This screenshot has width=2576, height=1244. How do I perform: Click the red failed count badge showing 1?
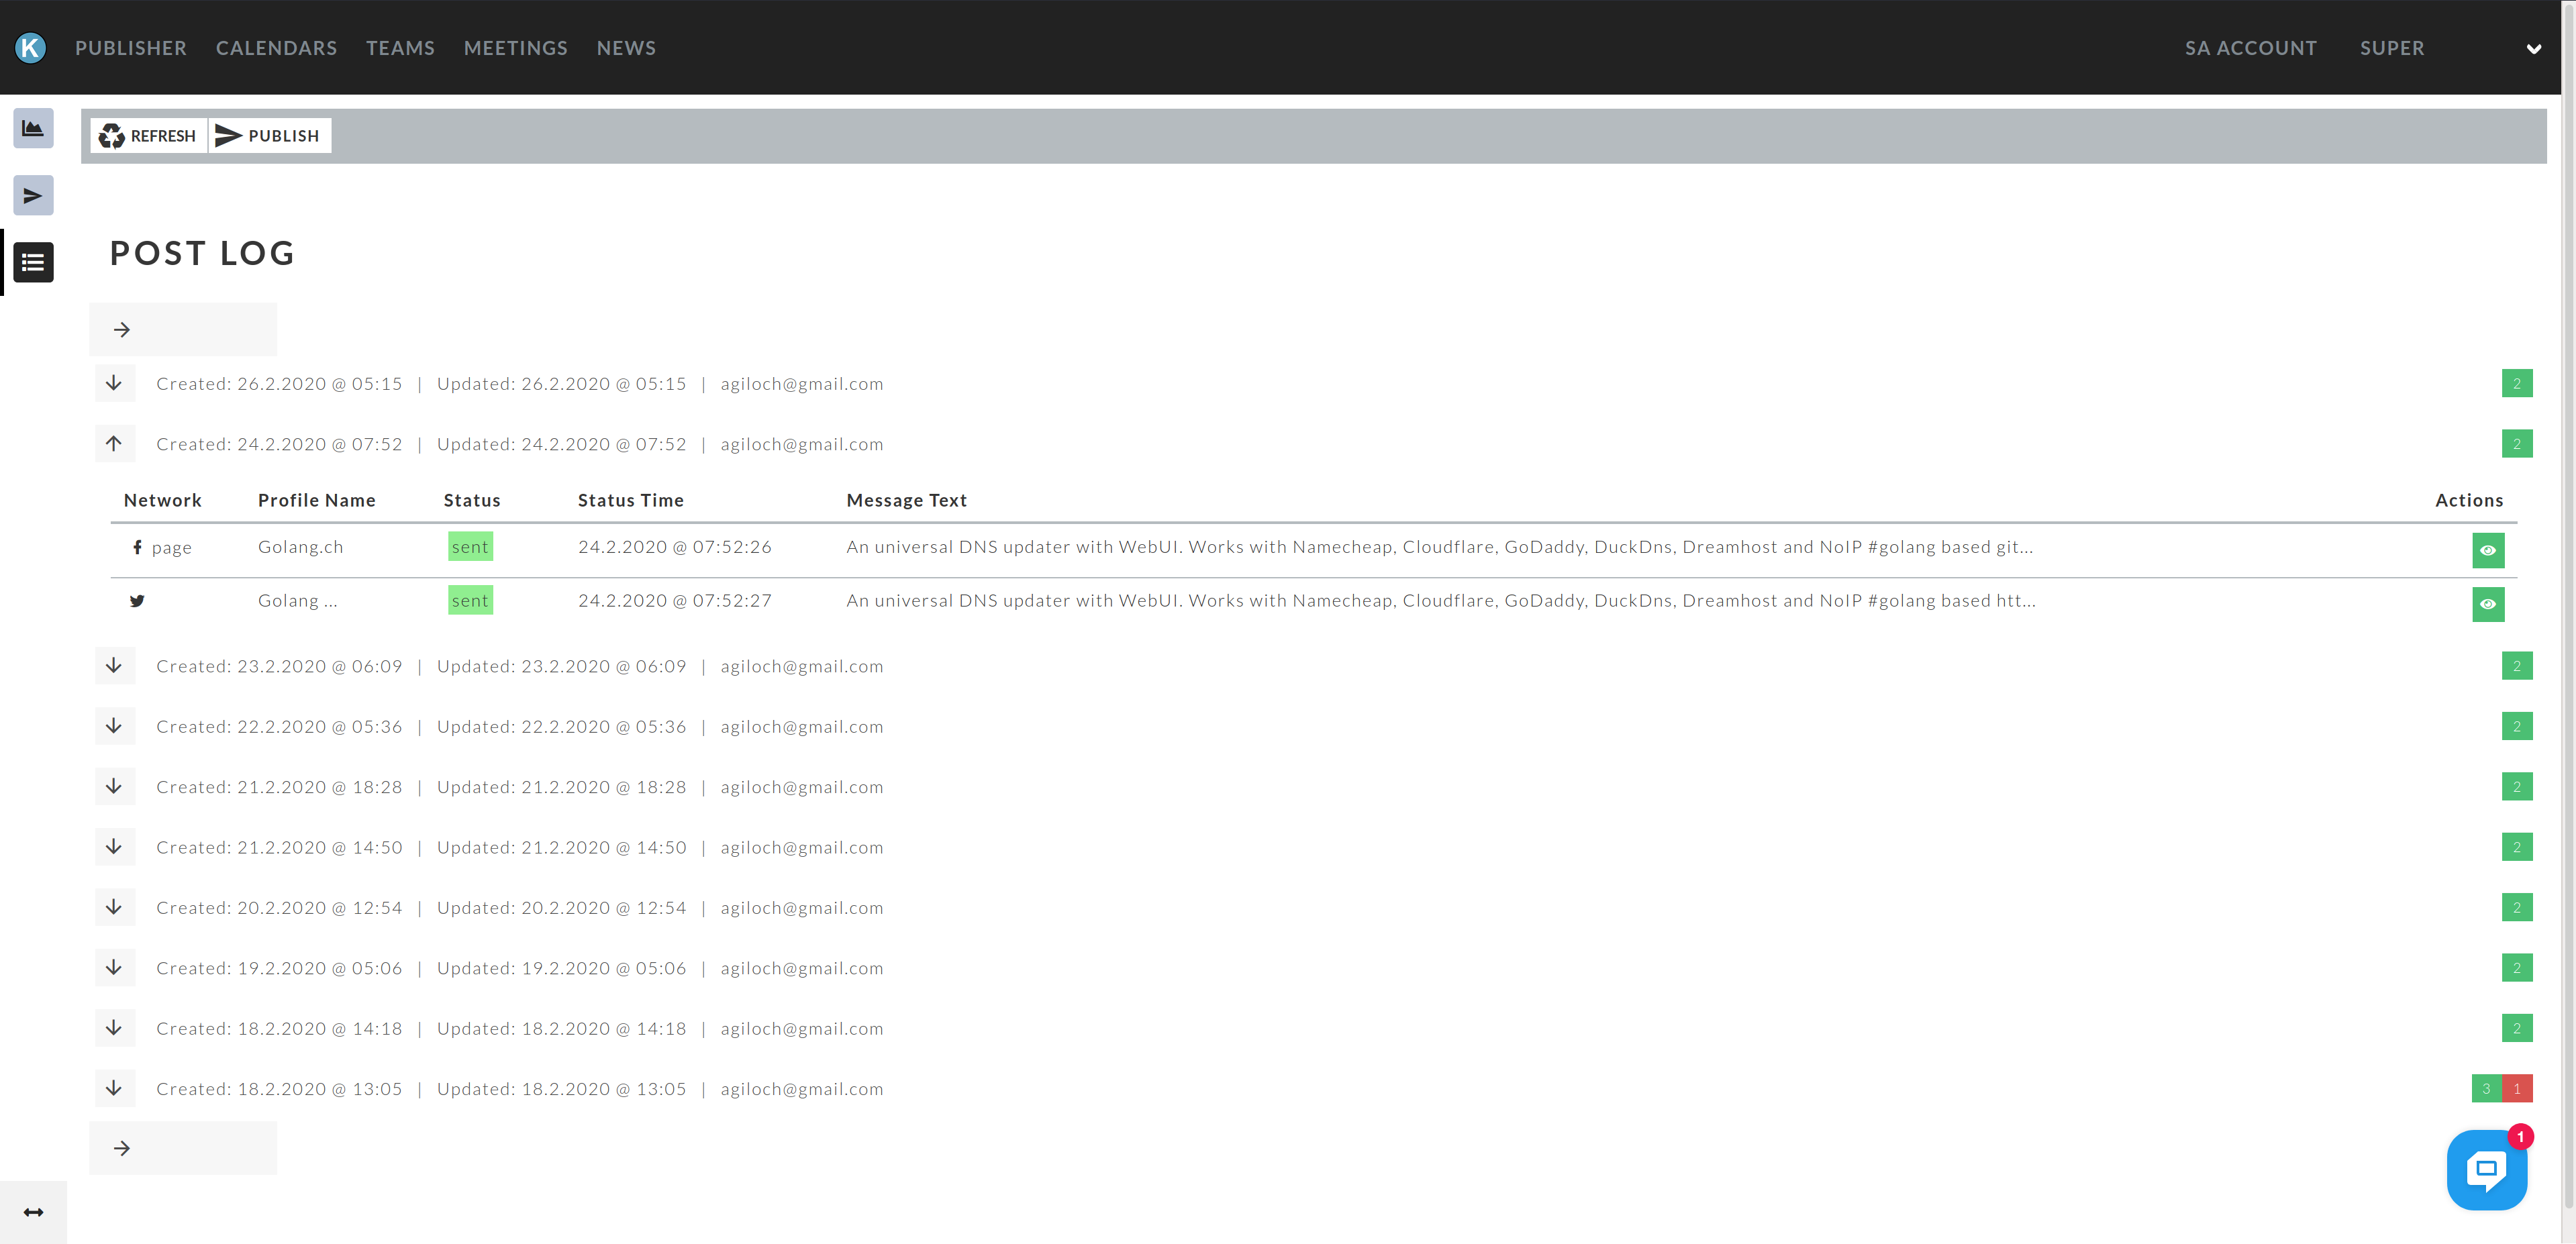click(x=2517, y=1088)
